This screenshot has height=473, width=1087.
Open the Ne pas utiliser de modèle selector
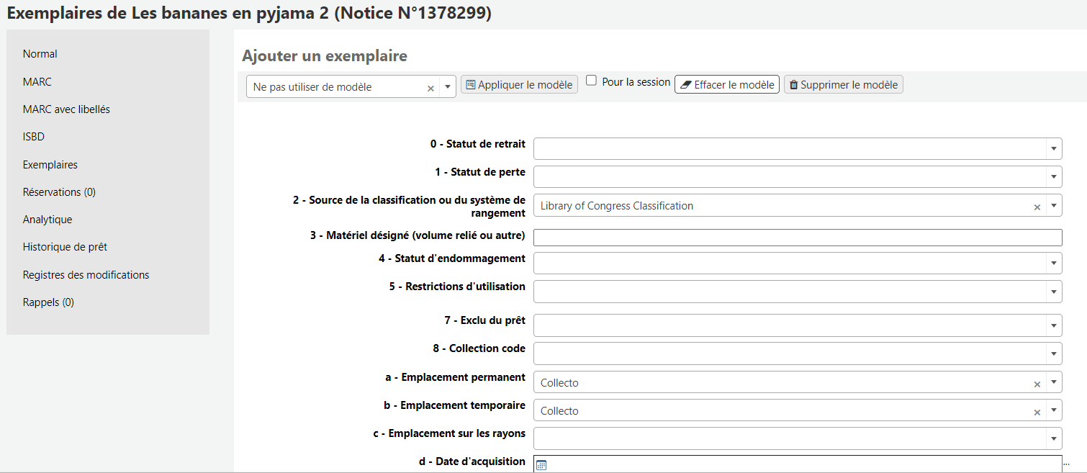click(x=351, y=87)
